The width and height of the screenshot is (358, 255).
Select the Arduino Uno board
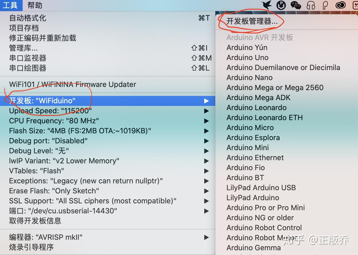click(247, 57)
